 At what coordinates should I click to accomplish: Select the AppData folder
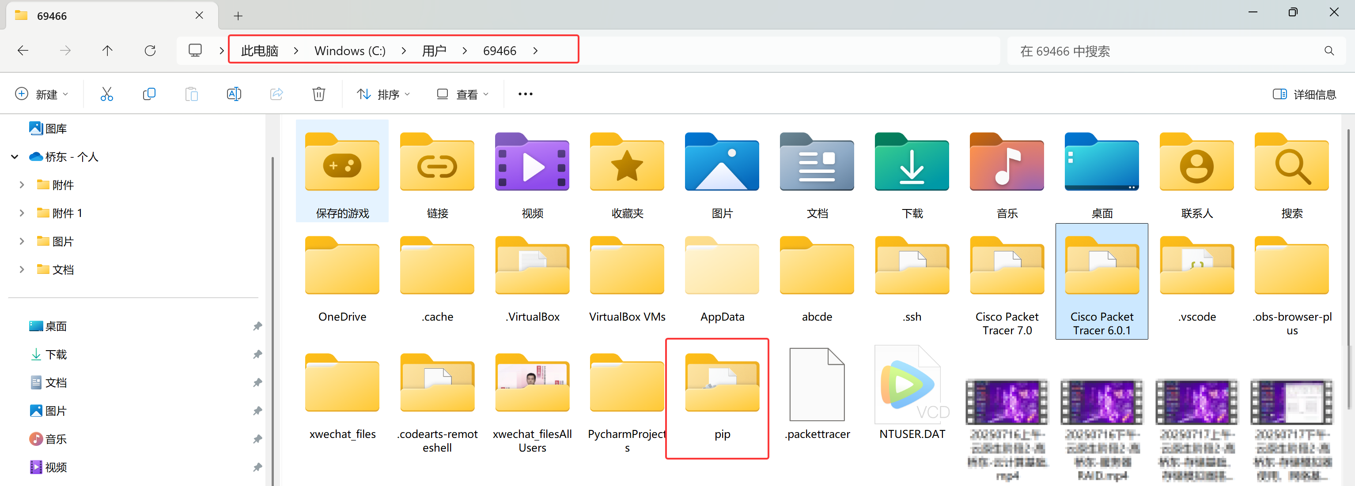pyautogui.click(x=722, y=280)
